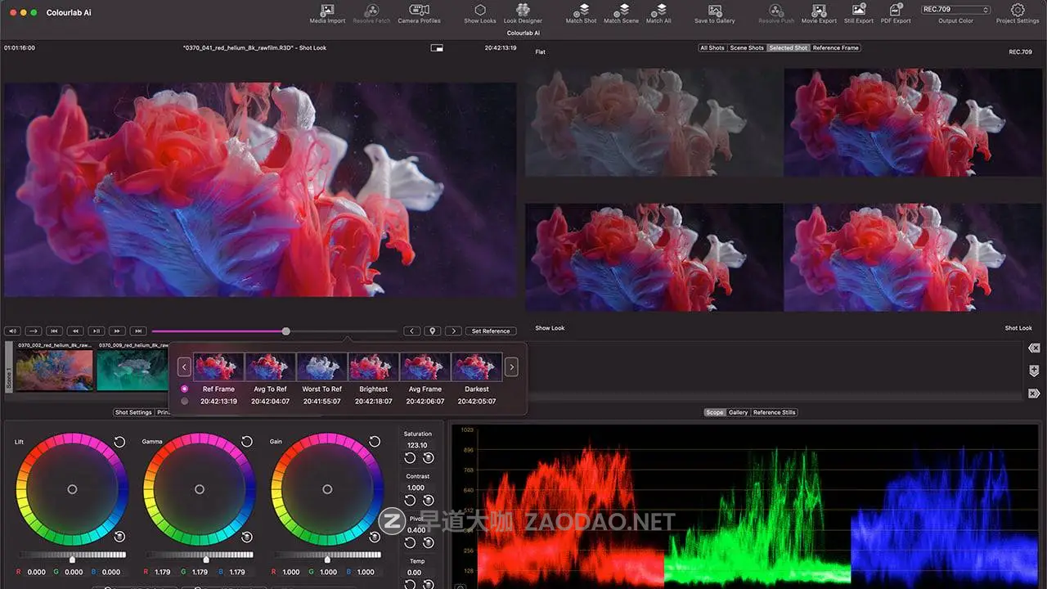Click the location marker pin button
1047x589 pixels.
tap(433, 331)
